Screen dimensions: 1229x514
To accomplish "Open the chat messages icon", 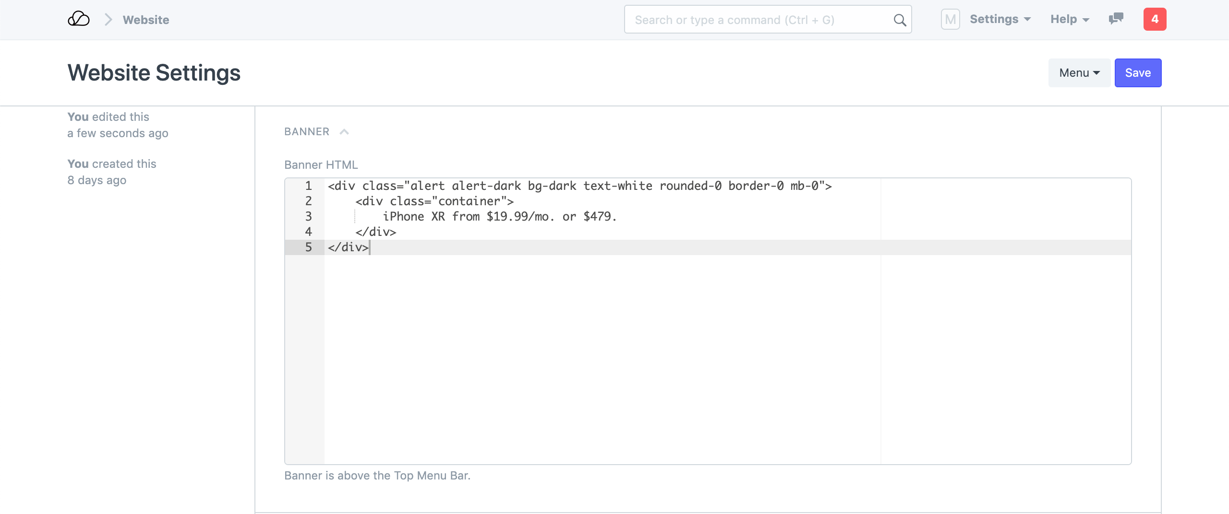I will tap(1116, 19).
